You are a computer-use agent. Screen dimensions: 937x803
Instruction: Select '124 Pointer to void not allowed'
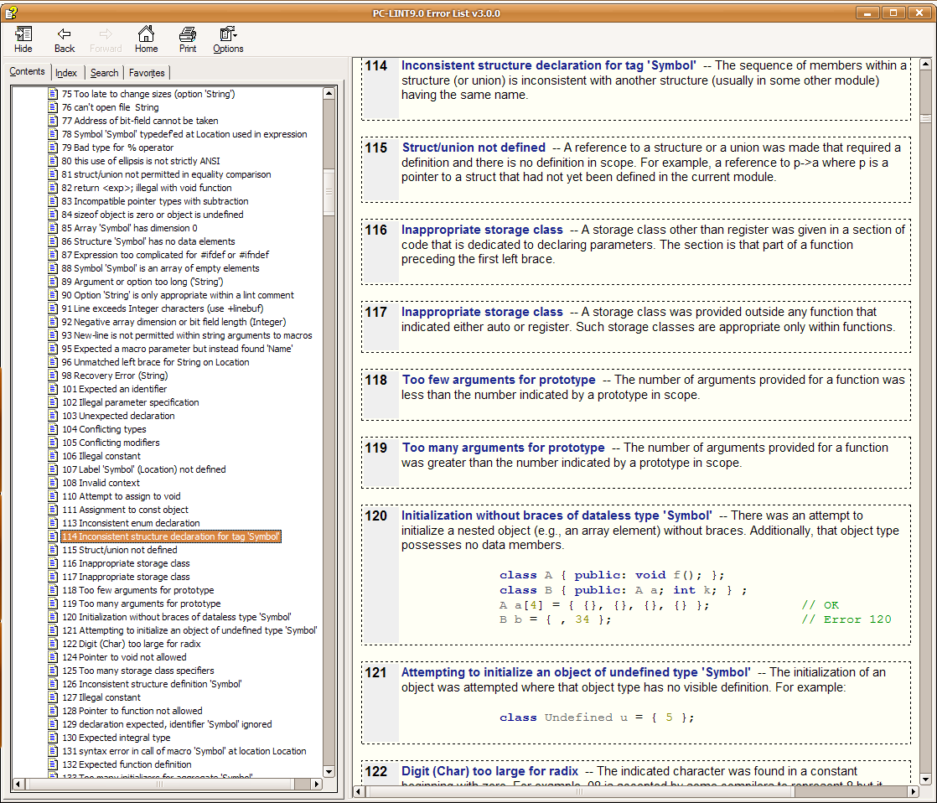coord(124,657)
